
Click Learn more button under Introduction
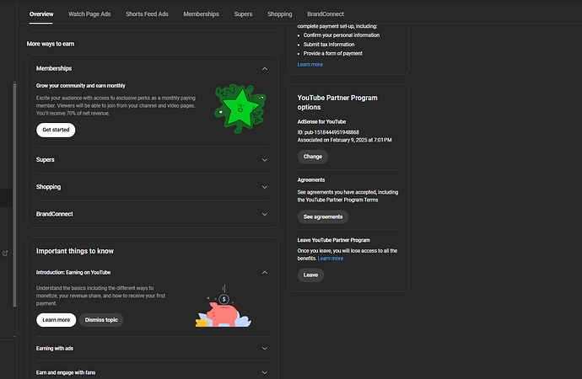[x=56, y=320]
